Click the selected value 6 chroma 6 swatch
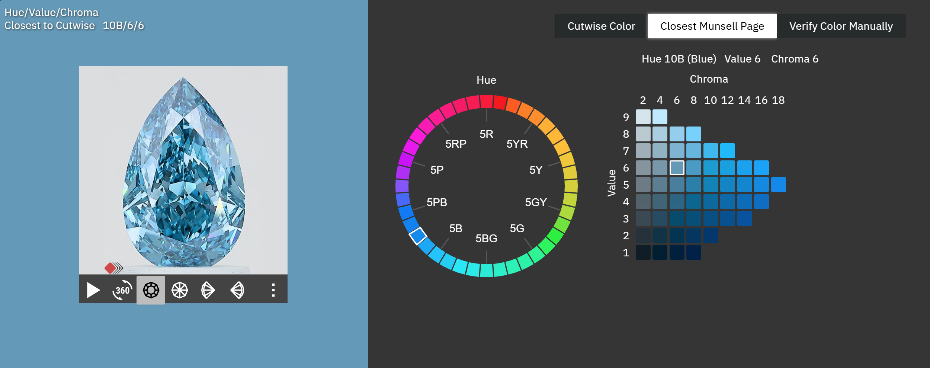The image size is (930, 368). (x=677, y=168)
